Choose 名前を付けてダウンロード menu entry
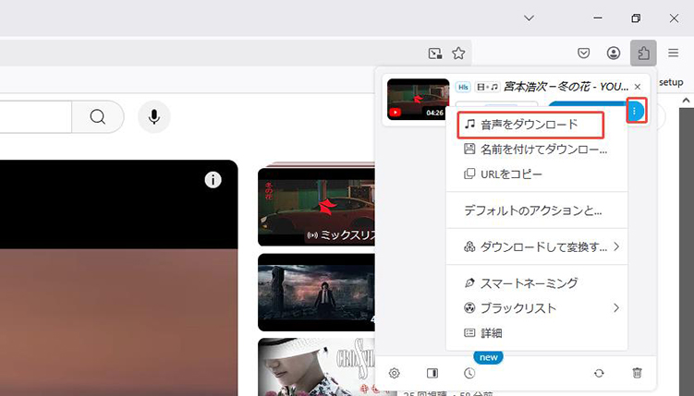This screenshot has height=396, width=694. click(x=537, y=150)
